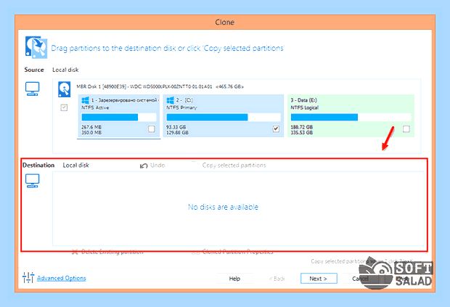Image resolution: width=450 pixels, height=307 pixels.
Task: Click the 'No disks are available' message
Action: 223,207
